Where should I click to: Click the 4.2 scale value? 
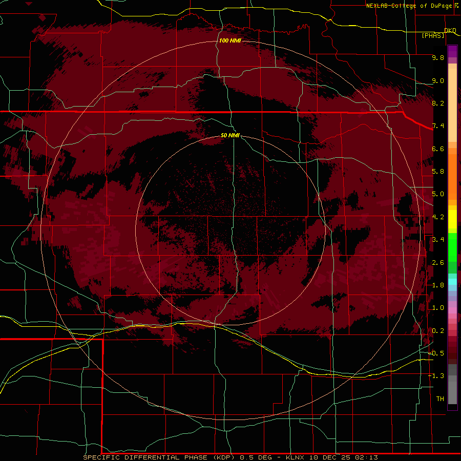coord(438,217)
